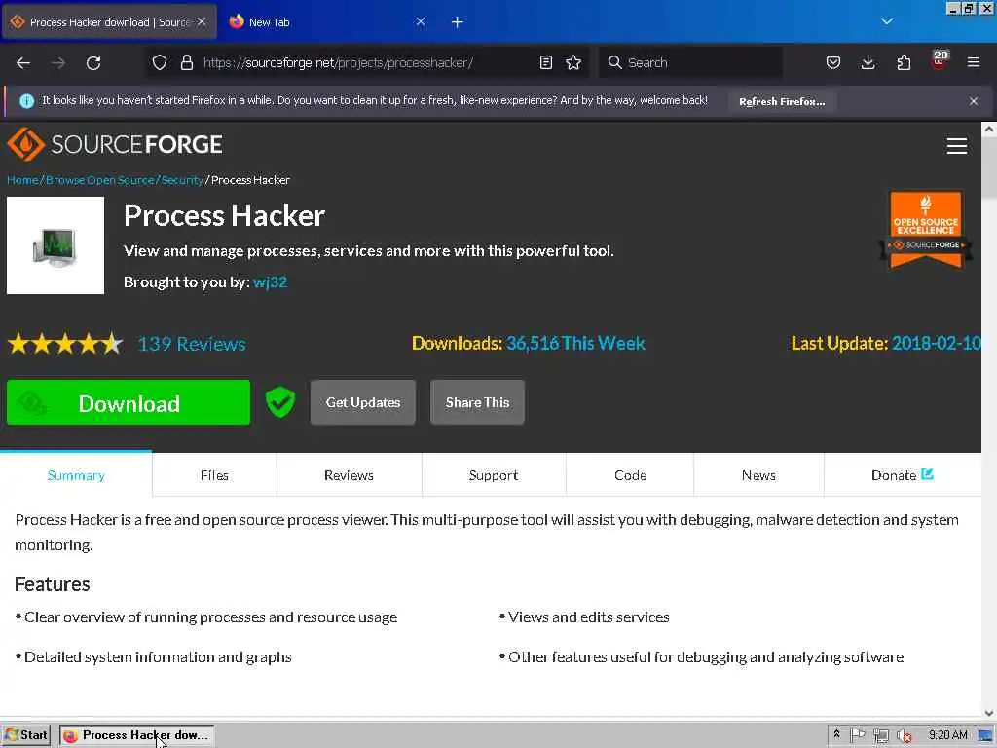Bookmark this page with star
The image size is (997, 748).
[573, 62]
